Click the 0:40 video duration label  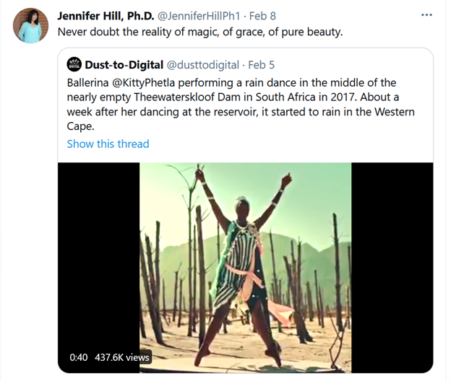pos(79,357)
